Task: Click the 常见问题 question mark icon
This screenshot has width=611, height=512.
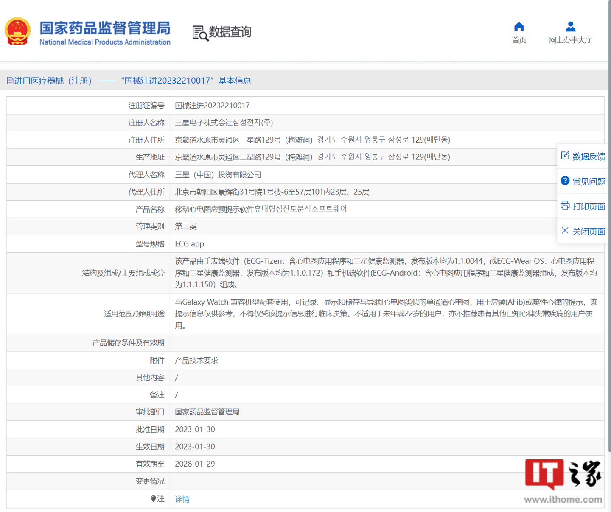Action: coord(565,181)
